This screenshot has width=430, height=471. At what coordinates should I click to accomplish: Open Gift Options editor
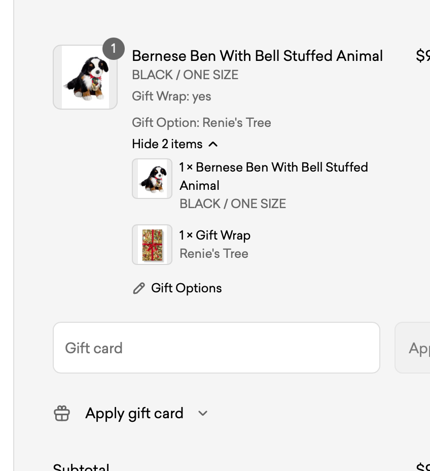point(186,288)
